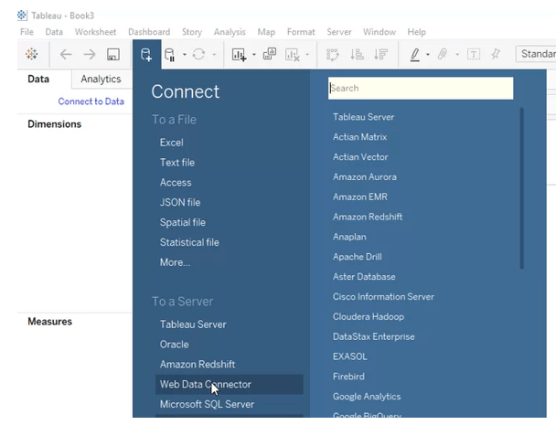Open the Format menu
556x425 pixels.
coord(301,32)
